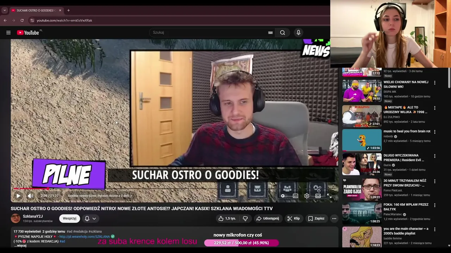
Task: Reload the page in browser
Action: click(x=22, y=20)
